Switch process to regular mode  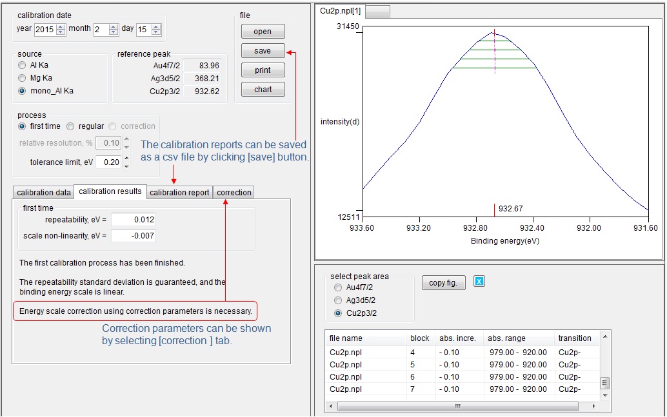(71, 126)
